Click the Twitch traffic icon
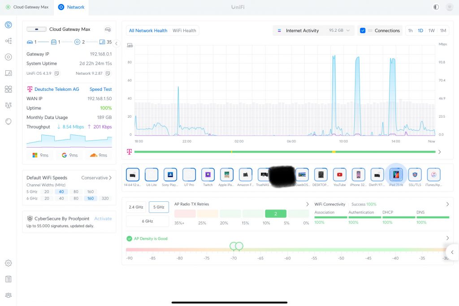This screenshot has height=306, width=459. (208, 174)
